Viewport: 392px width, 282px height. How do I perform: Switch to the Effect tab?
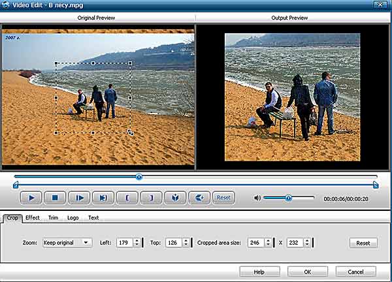(x=33, y=217)
